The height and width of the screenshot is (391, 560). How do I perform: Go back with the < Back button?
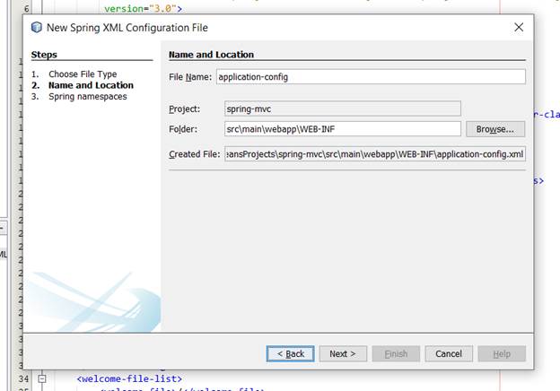point(291,353)
